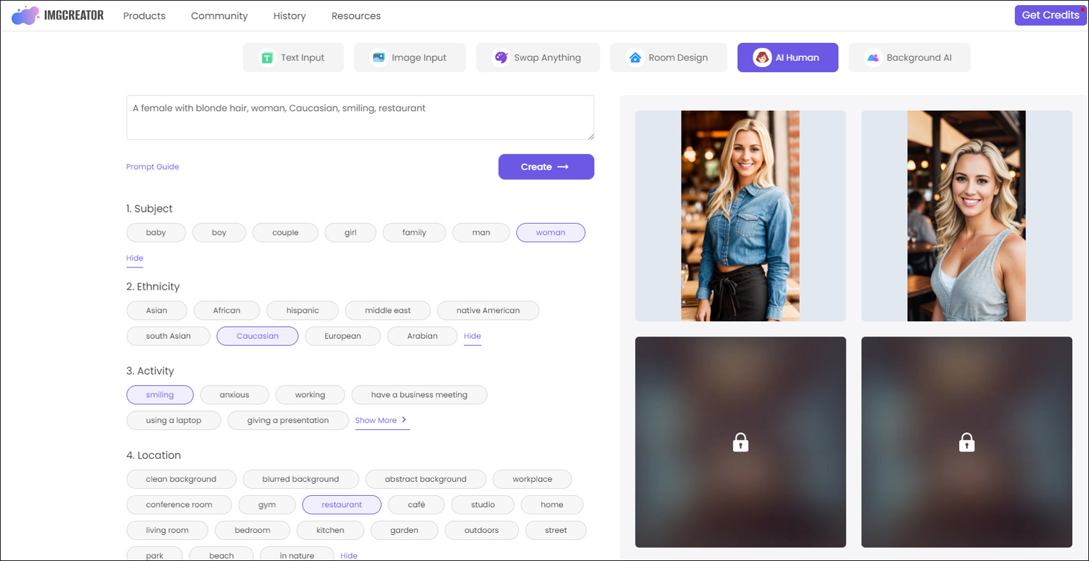Screen dimensions: 1089x561
Task: Click the Swap Anything palette icon
Action: click(501, 58)
